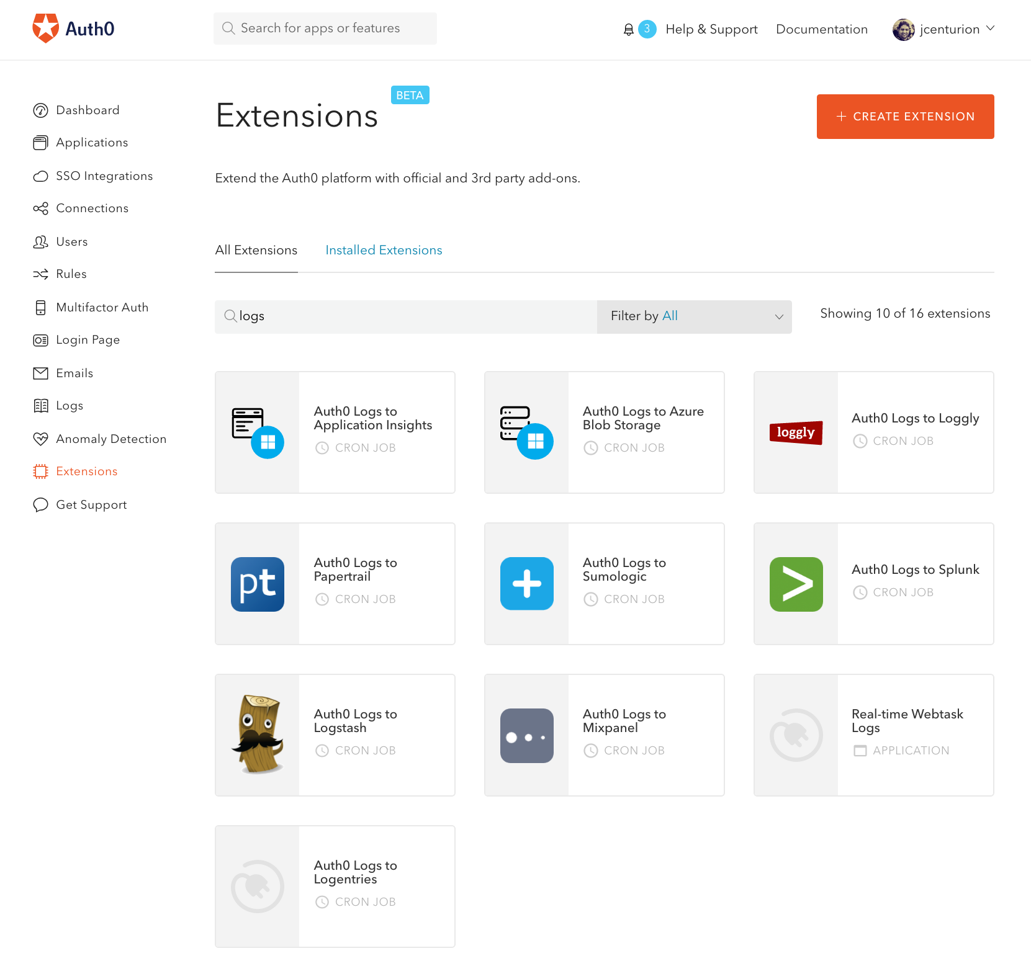
Task: Switch to the Installed Extensions tab
Action: pyautogui.click(x=384, y=251)
